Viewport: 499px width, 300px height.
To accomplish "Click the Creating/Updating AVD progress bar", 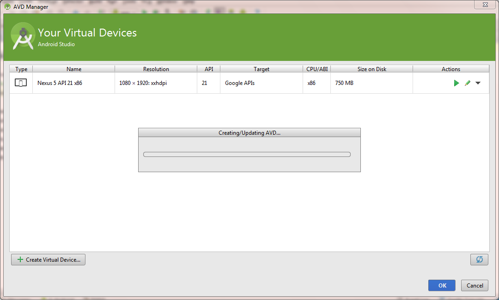I will point(247,155).
